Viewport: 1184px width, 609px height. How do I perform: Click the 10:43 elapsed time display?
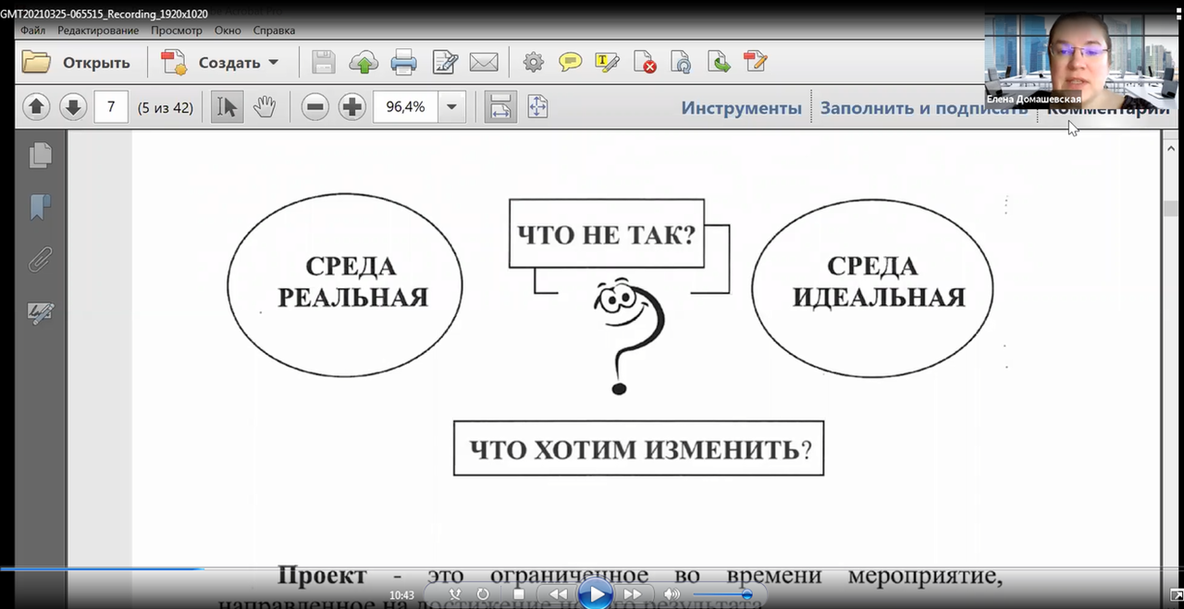(401, 595)
